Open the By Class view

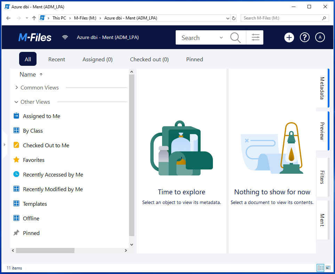[33, 131]
